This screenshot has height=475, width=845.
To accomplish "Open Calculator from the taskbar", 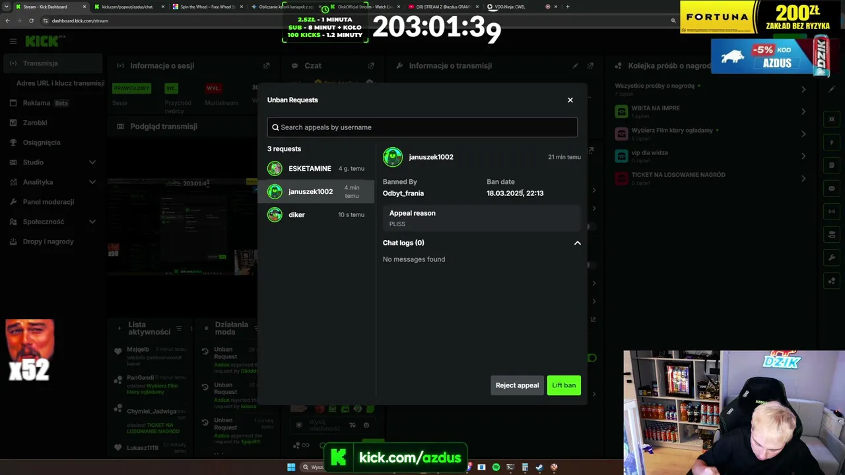I will click(x=525, y=467).
